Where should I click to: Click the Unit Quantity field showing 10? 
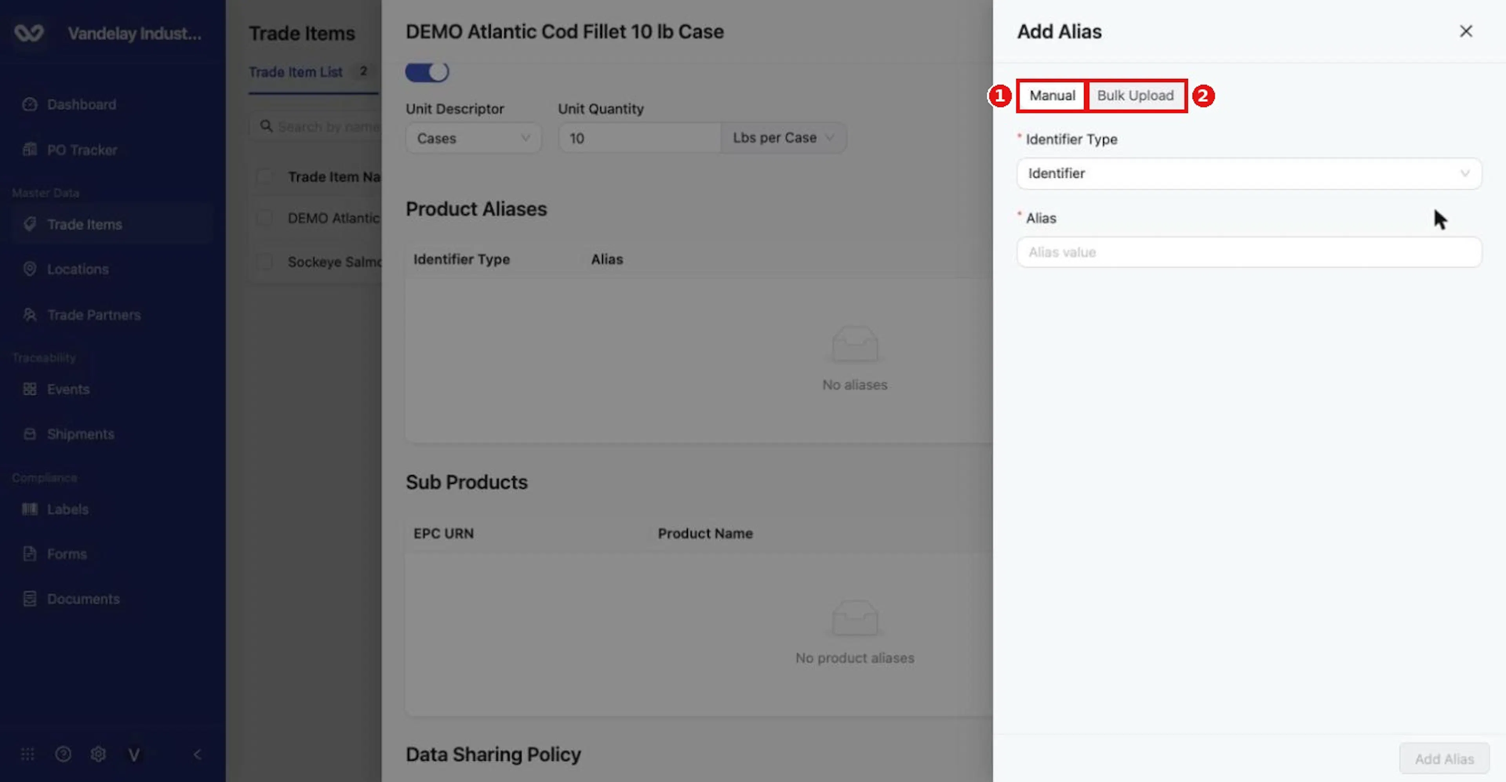tap(639, 138)
